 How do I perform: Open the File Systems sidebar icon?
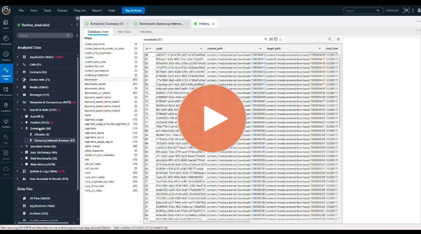(x=6, y=91)
